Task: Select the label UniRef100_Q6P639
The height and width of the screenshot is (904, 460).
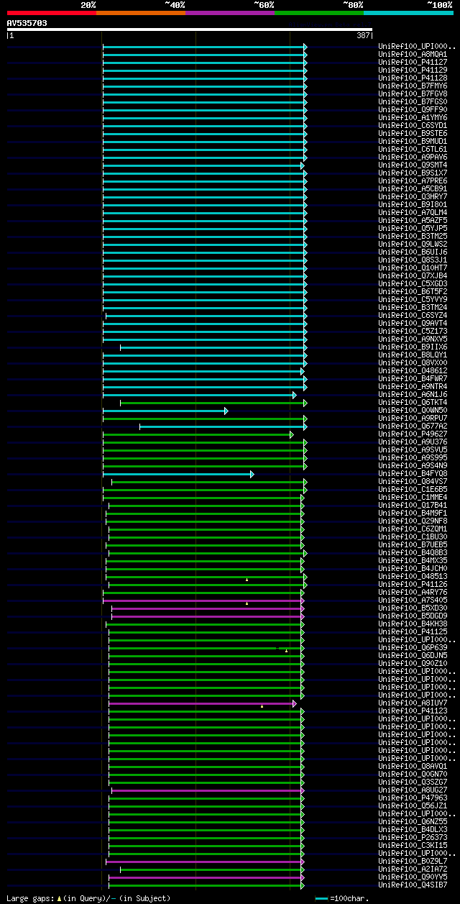Action: tap(413, 648)
